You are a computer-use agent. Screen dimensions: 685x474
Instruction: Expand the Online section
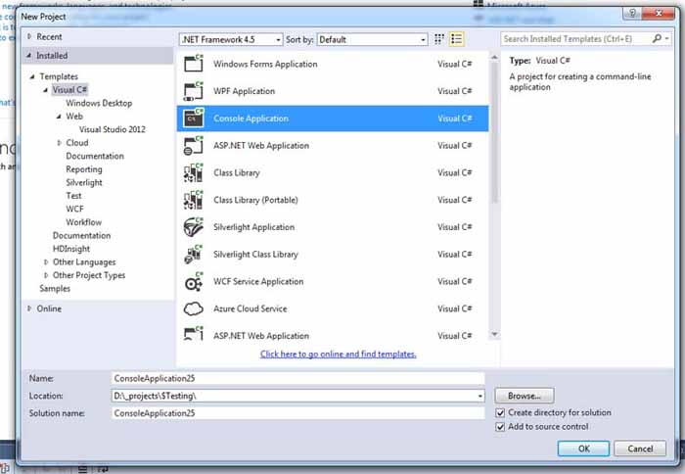coord(29,308)
